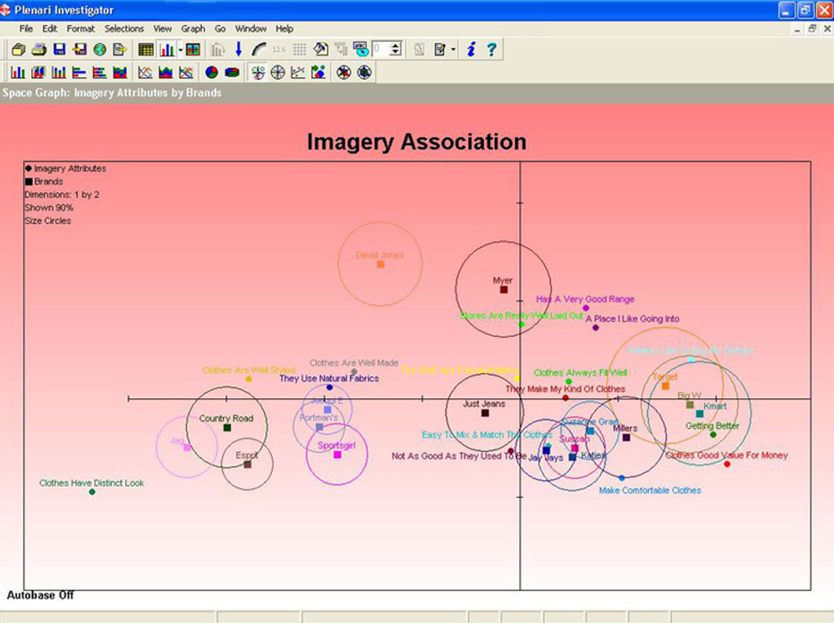The image size is (834, 623).
Task: Choose the stacked red and blue area chart
Action: click(120, 73)
